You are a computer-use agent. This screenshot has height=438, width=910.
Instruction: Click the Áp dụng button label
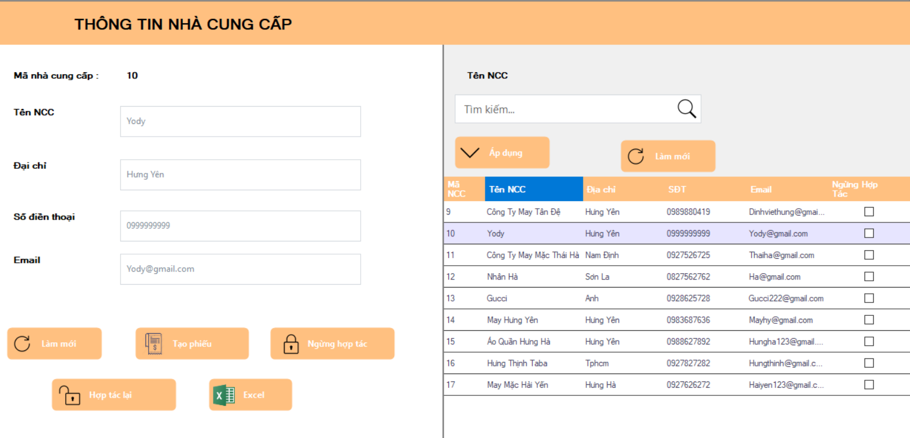505,153
